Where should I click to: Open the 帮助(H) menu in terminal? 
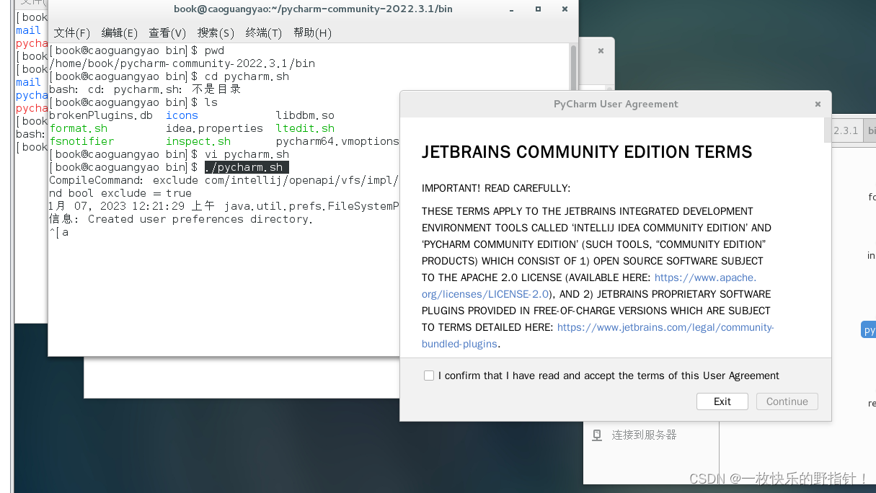coord(312,33)
